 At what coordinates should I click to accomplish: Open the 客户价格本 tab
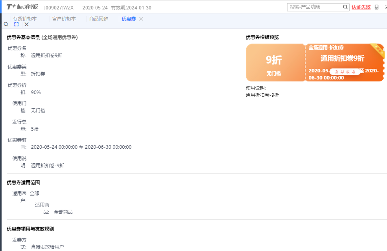(64, 19)
